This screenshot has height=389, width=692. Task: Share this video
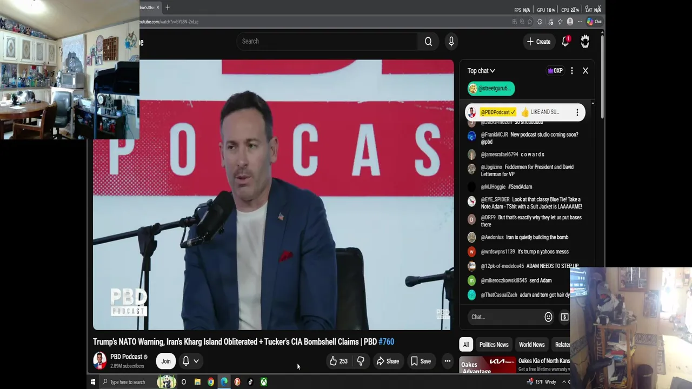388,361
